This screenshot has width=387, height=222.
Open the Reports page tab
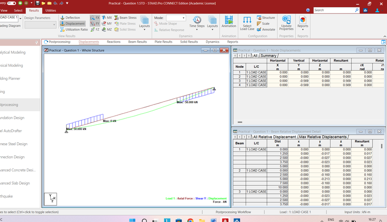tap(233, 42)
